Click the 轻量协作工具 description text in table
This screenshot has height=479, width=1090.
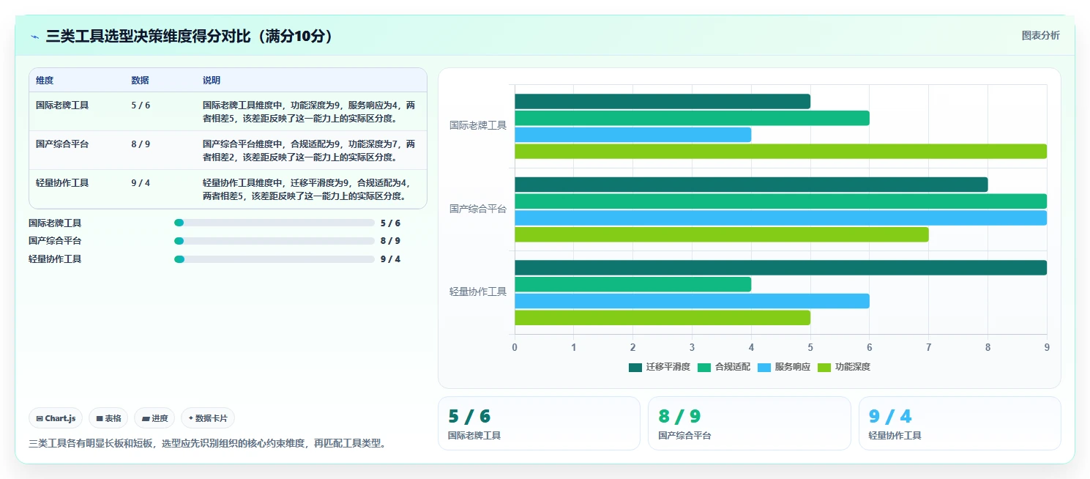[x=307, y=190]
